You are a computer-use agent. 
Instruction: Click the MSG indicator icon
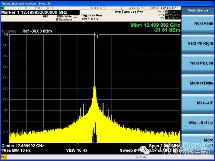tap(4, 157)
